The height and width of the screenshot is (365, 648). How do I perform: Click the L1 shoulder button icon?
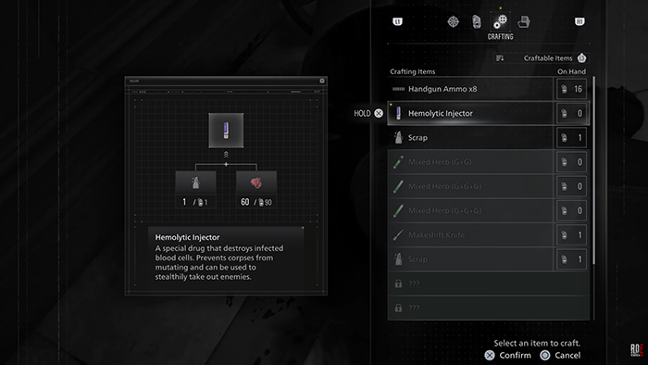(397, 21)
